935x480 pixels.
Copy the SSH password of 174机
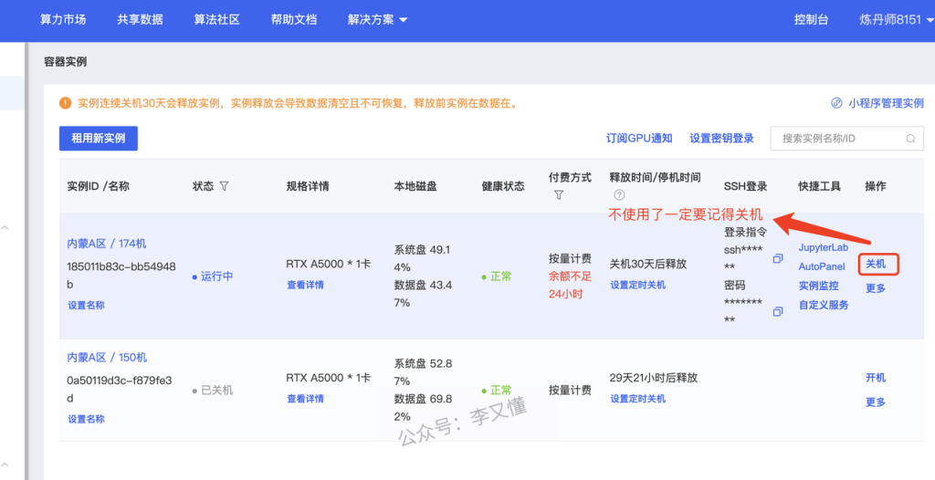778,312
